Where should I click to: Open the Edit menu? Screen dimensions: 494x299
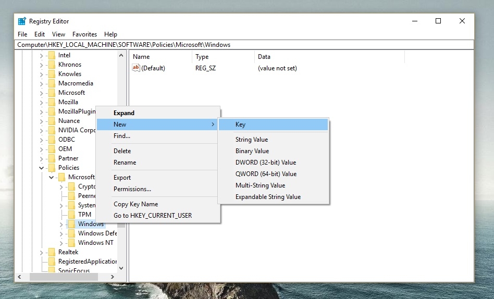(x=40, y=34)
